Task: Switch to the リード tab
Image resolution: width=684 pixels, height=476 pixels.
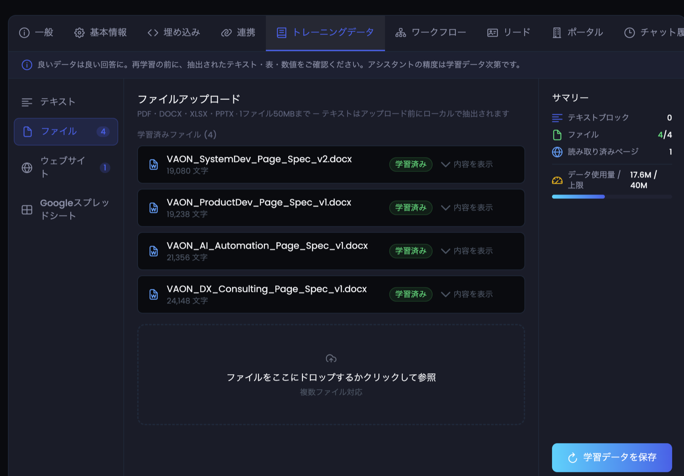Action: click(509, 32)
